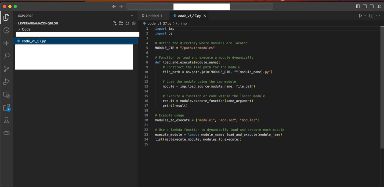The width and height of the screenshot is (384, 188).
Task: Toggle the bottom panel visibility
Action: (364, 6)
